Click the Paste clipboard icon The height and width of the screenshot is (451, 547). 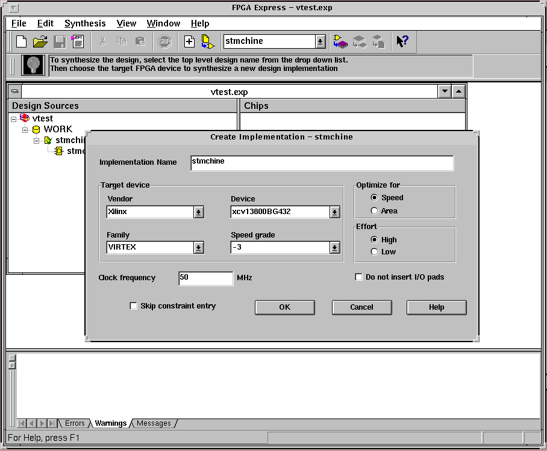[140, 41]
